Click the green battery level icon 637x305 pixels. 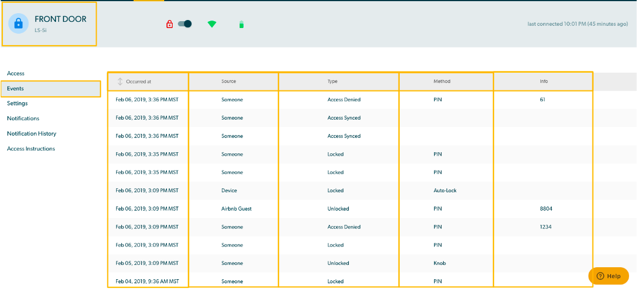[241, 25]
